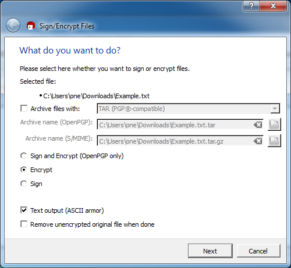Enable Remove unencrypted original file when done

click(x=24, y=224)
